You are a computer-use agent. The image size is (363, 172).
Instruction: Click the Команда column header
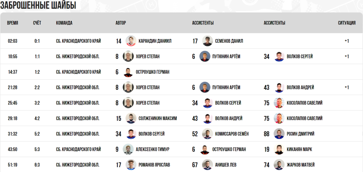point(64,23)
